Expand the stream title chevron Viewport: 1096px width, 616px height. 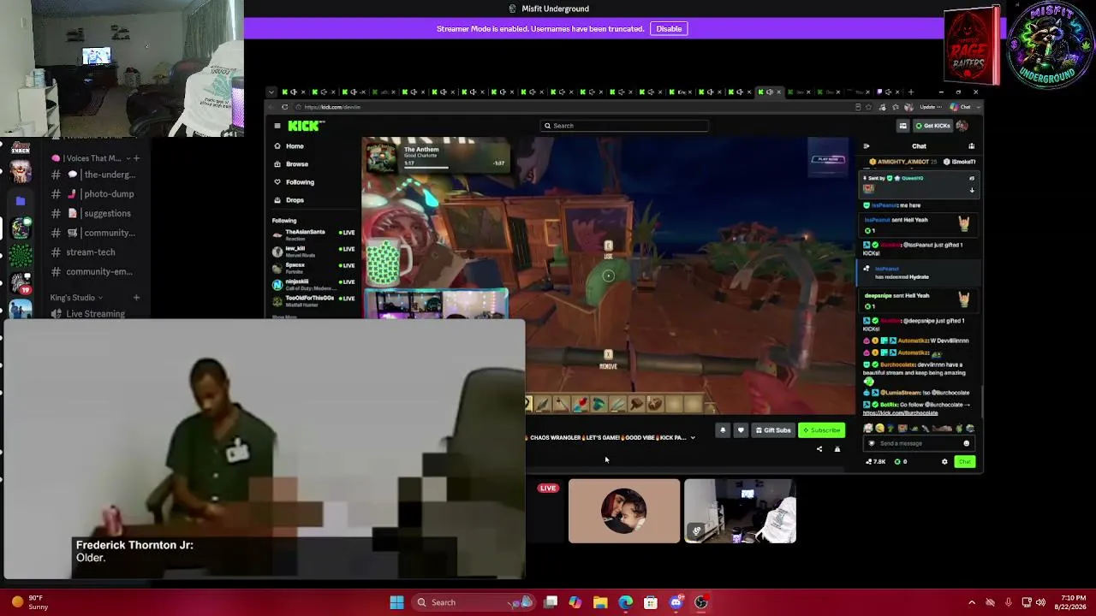693,438
